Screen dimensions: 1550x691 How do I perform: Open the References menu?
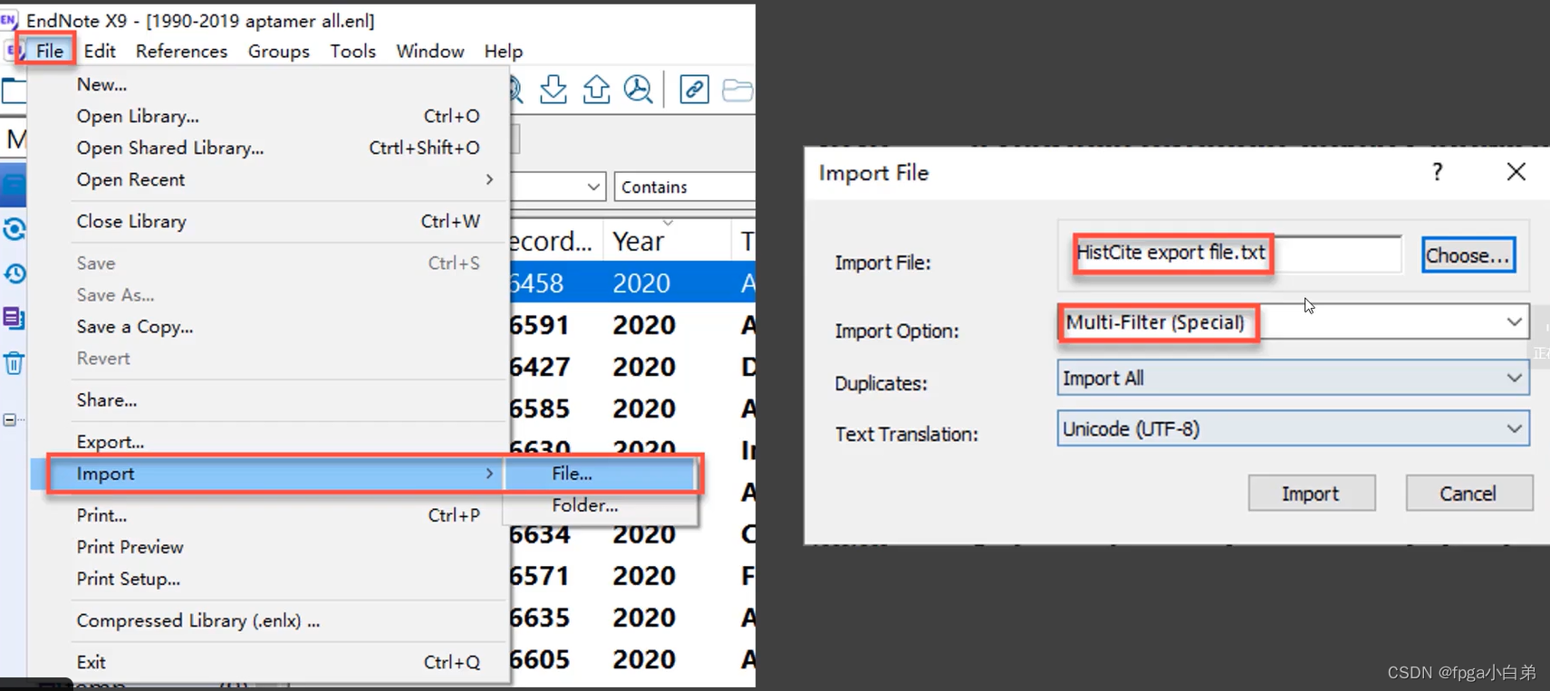[x=181, y=51]
